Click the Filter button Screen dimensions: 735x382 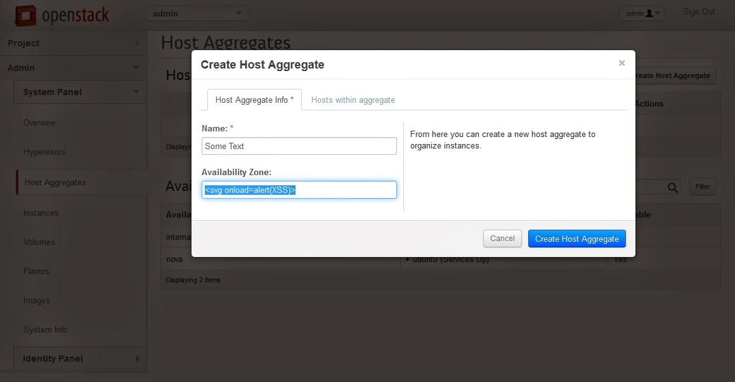click(x=703, y=187)
